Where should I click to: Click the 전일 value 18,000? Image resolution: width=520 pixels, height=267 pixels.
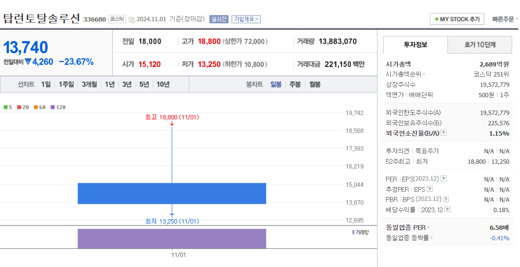pos(150,41)
